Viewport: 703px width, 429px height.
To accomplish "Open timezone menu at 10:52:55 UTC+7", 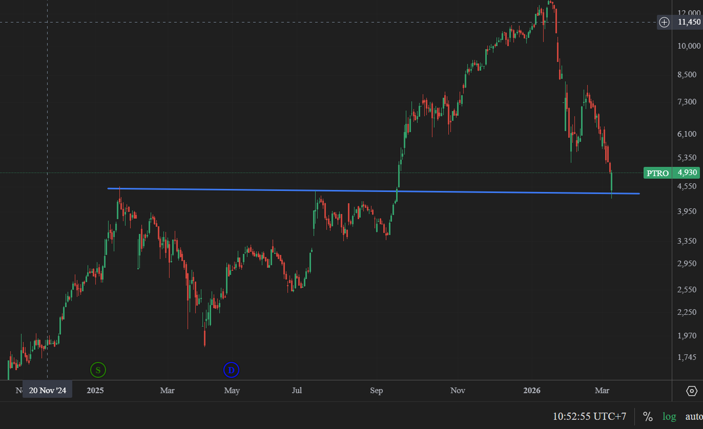I will (589, 417).
